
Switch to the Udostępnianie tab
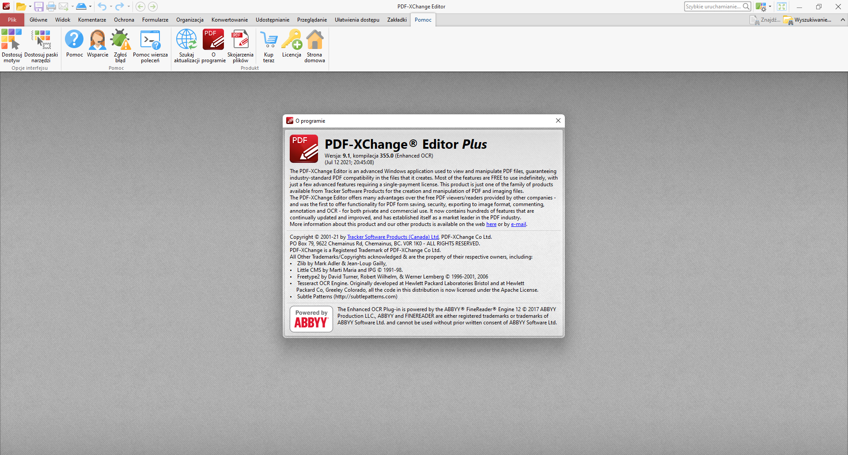[x=273, y=20]
